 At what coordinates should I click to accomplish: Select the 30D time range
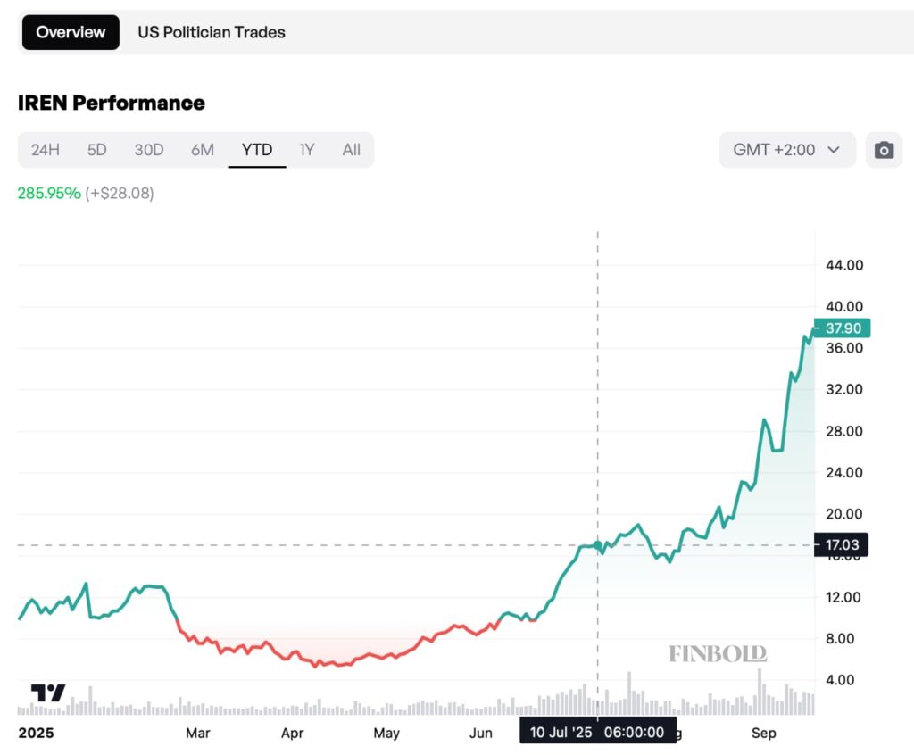click(149, 150)
